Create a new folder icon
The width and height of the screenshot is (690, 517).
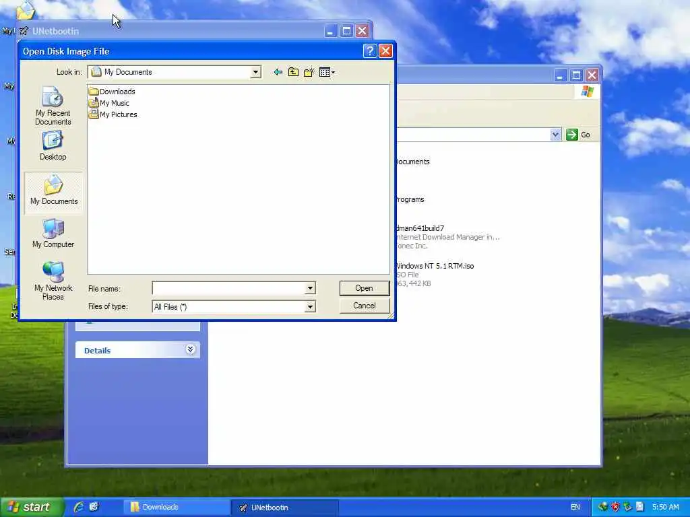click(309, 72)
